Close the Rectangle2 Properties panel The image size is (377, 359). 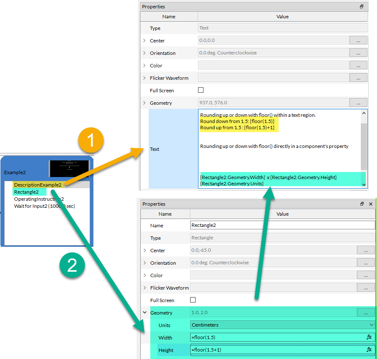[x=370, y=204]
